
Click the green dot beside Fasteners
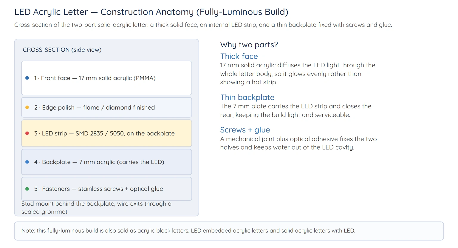27,189
